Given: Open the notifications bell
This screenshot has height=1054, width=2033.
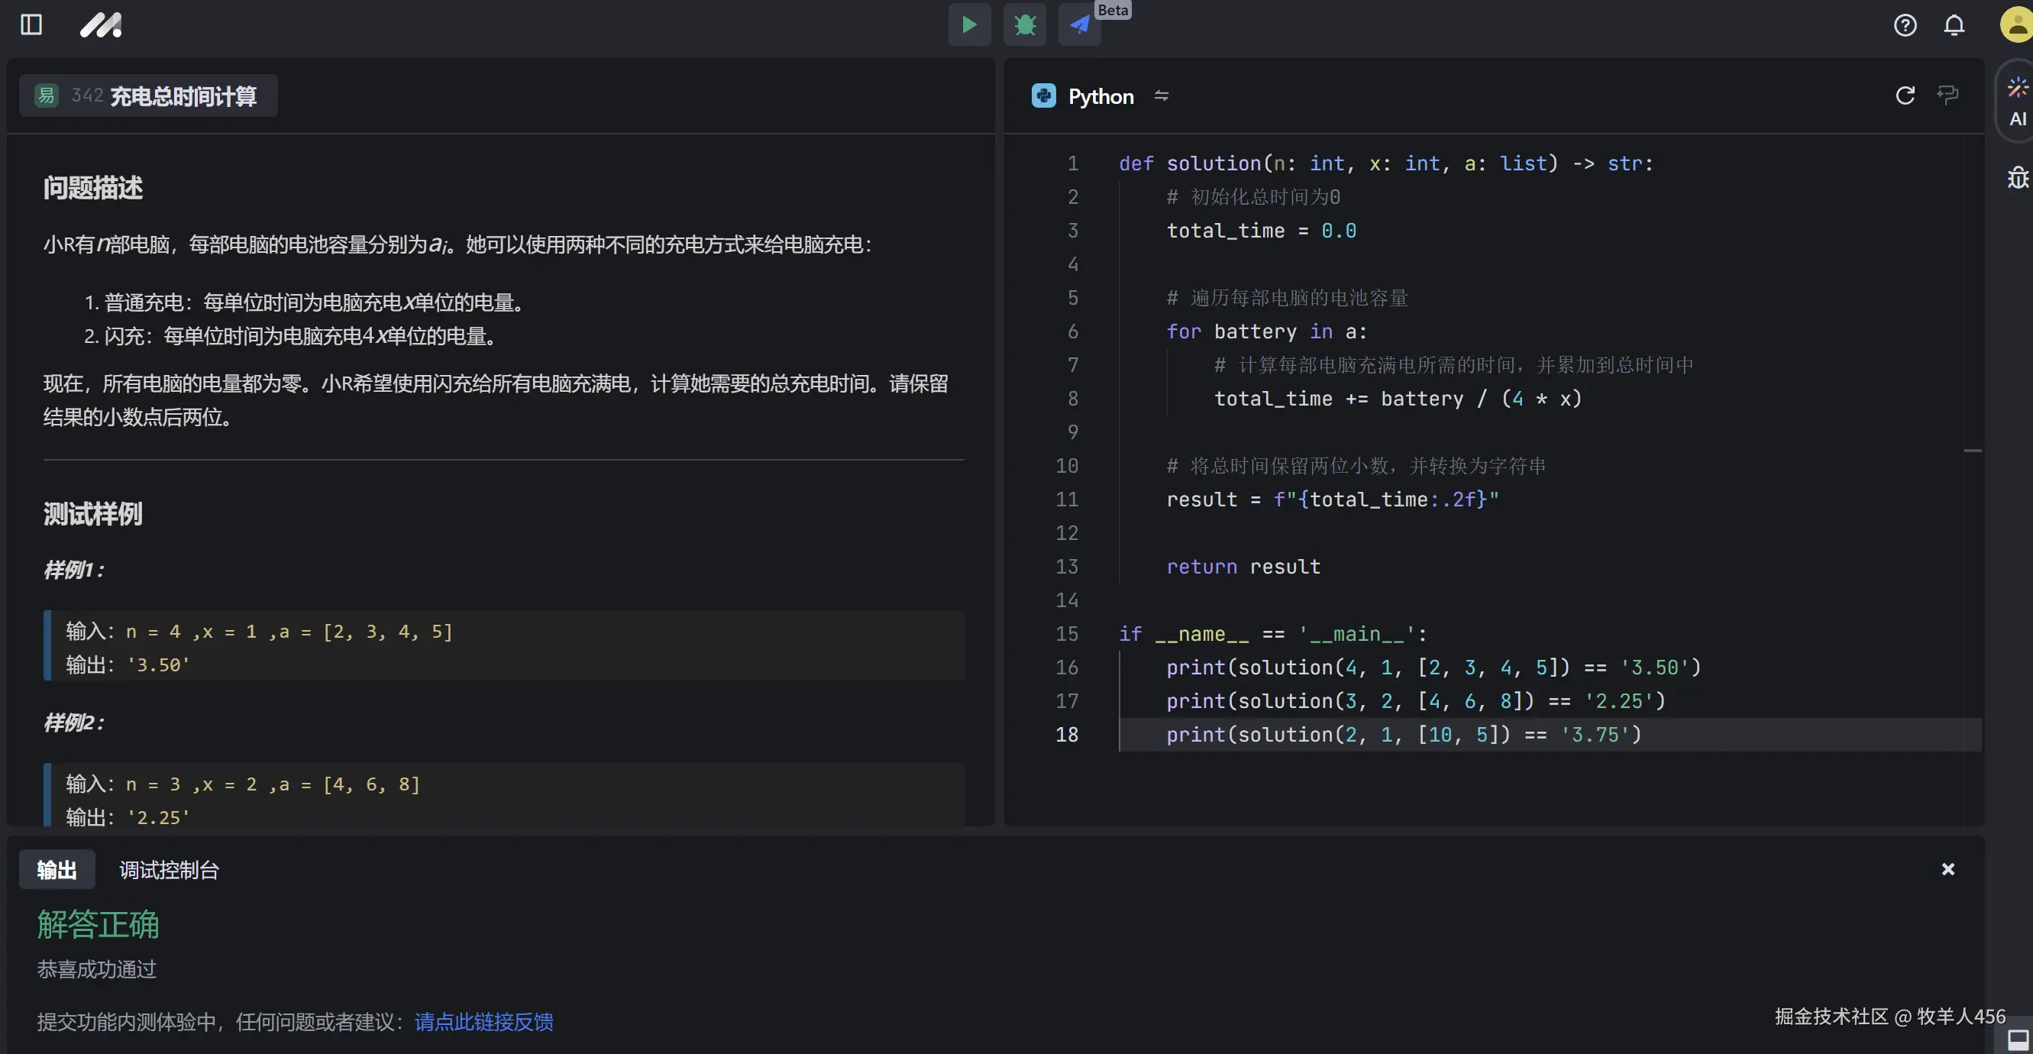Looking at the screenshot, I should [1954, 25].
